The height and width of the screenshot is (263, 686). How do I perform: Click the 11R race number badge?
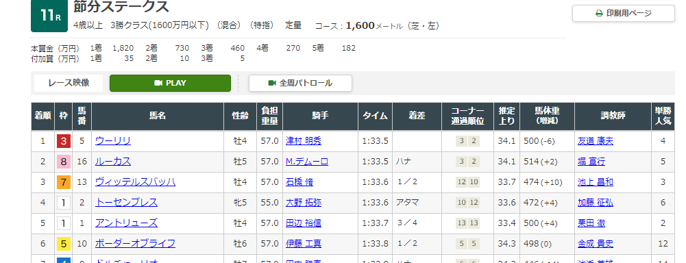pos(50,16)
